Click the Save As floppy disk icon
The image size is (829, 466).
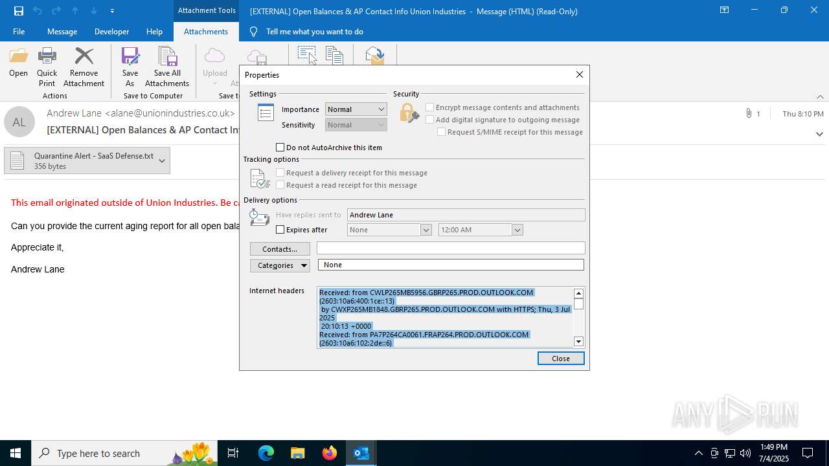tap(130, 56)
